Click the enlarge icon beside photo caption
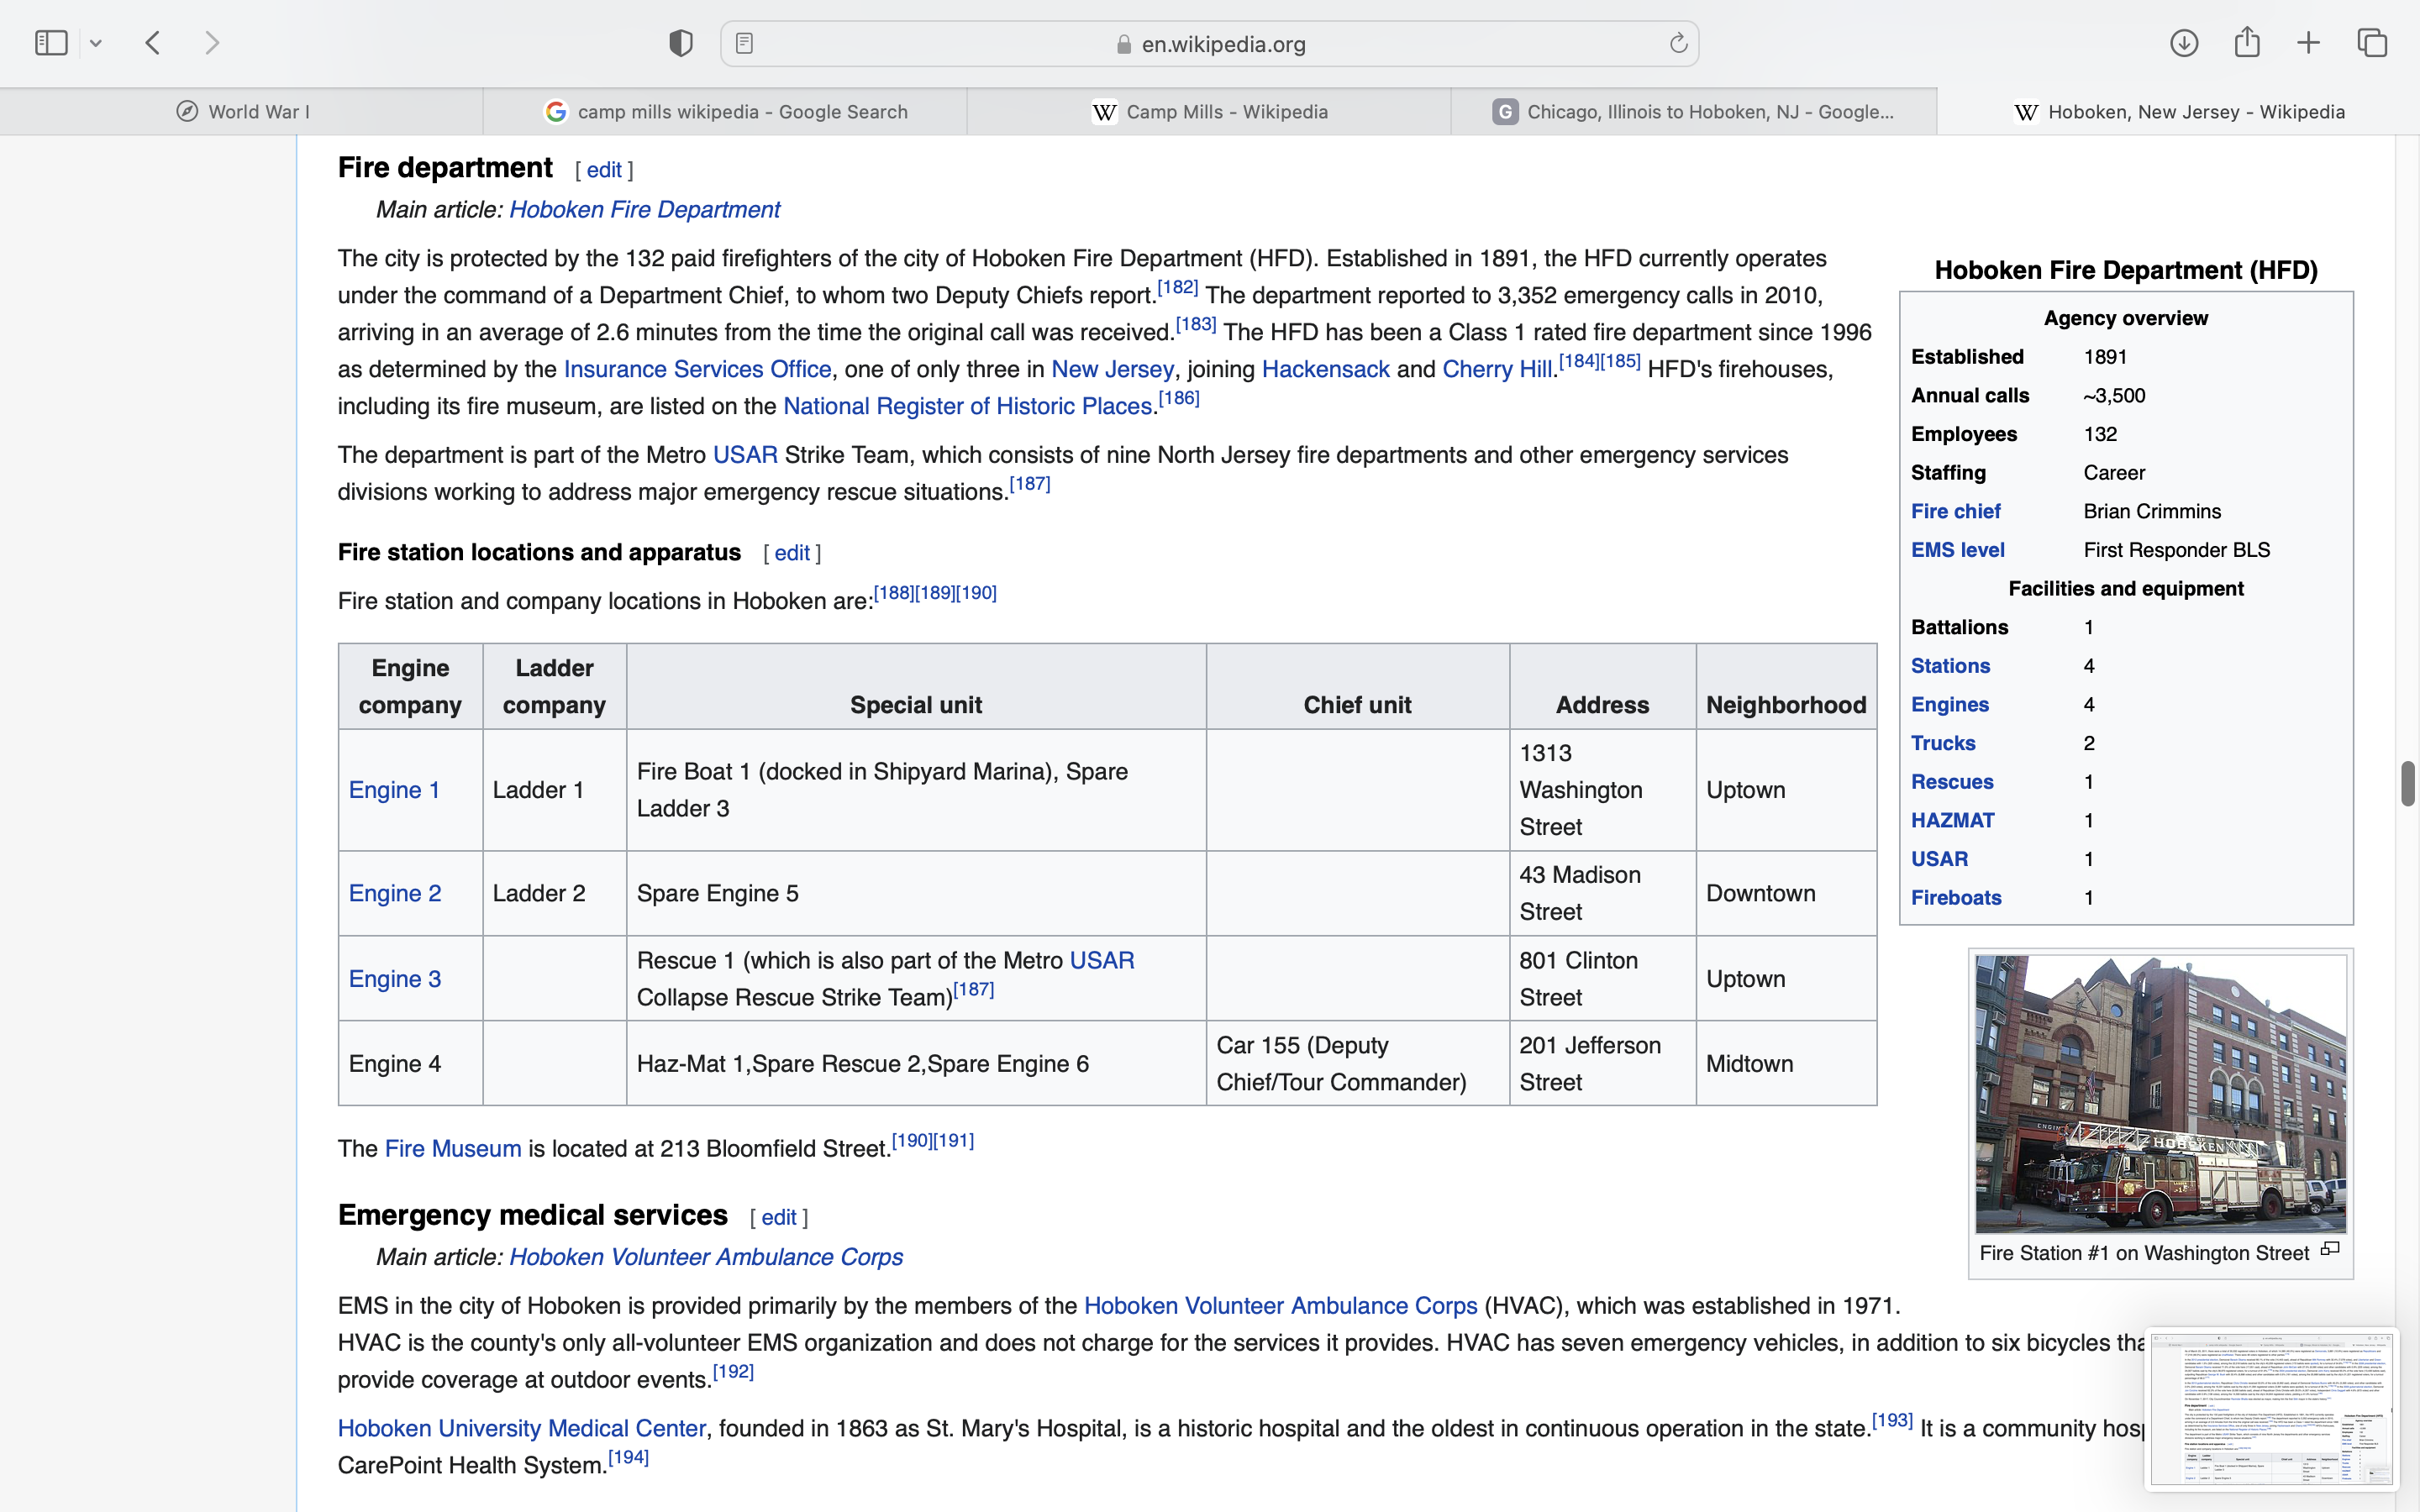 coord(2330,1249)
